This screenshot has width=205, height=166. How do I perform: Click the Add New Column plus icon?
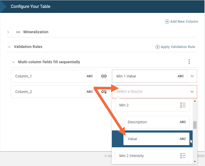click(167, 22)
